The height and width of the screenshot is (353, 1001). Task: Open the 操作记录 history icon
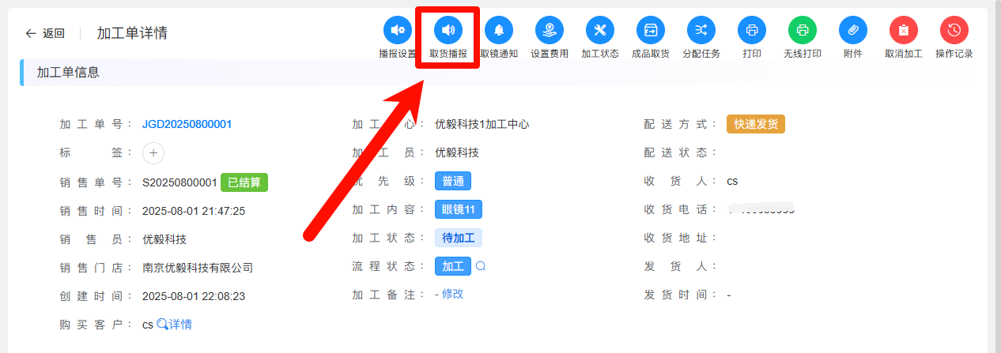point(954,31)
